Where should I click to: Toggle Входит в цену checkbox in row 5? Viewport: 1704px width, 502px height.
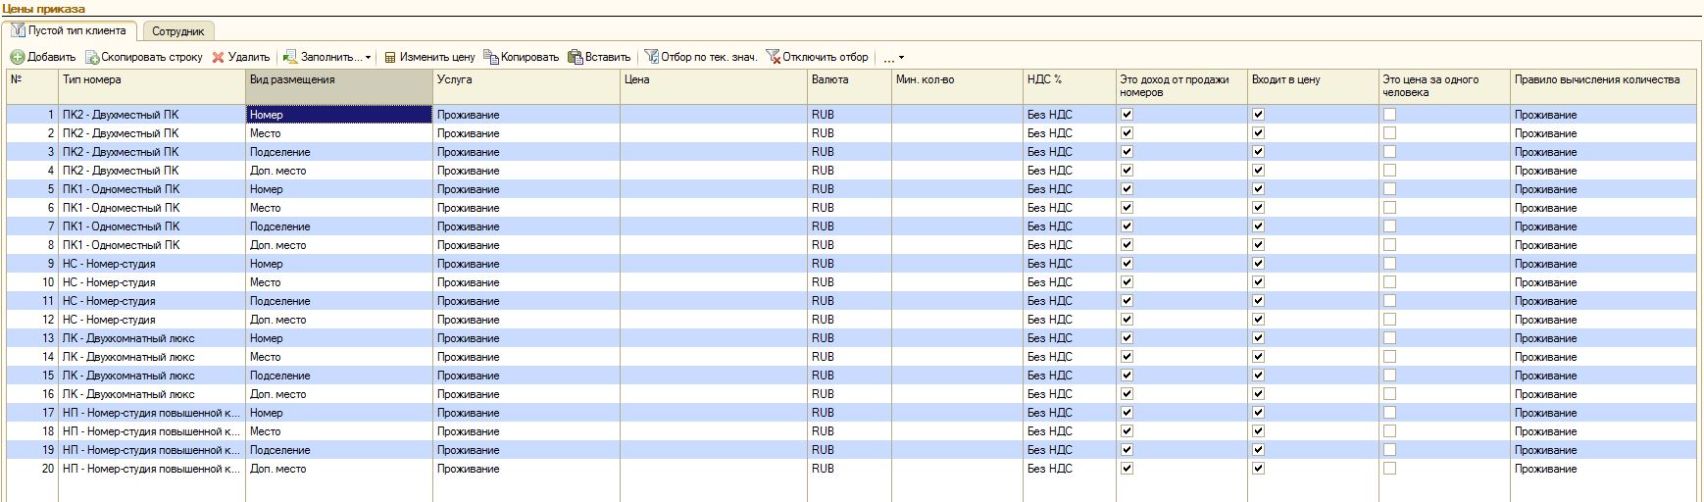[x=1258, y=189]
